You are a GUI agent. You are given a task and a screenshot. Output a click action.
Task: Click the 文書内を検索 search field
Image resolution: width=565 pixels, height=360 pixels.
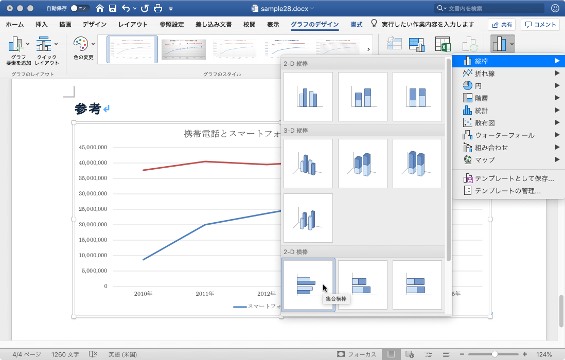(489, 8)
